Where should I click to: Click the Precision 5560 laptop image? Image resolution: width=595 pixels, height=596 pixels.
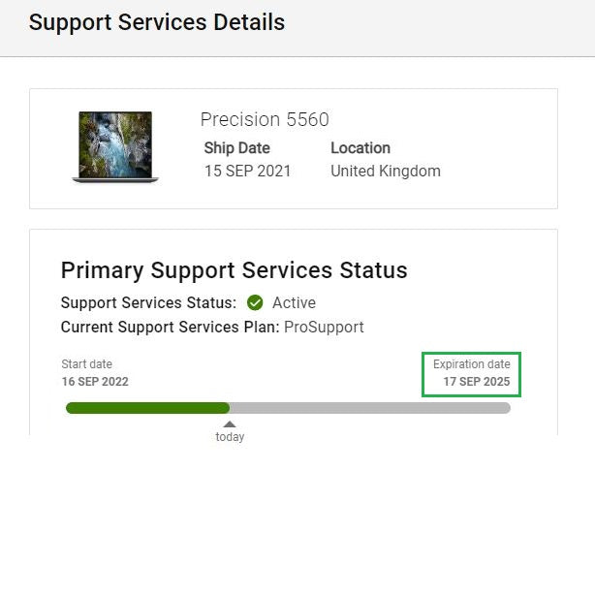click(x=115, y=146)
